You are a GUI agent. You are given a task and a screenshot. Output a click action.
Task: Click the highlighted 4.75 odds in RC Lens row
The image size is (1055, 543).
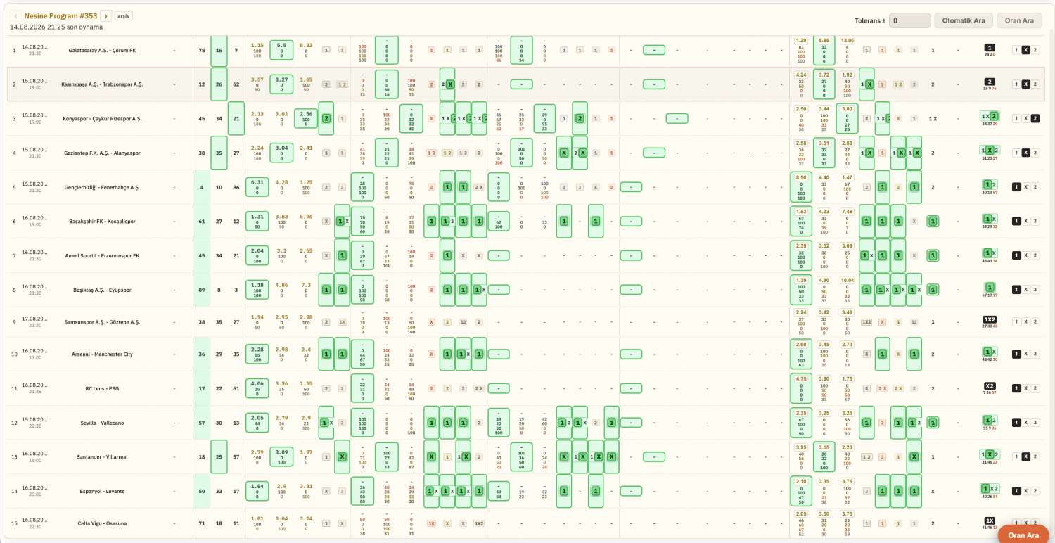(x=801, y=378)
